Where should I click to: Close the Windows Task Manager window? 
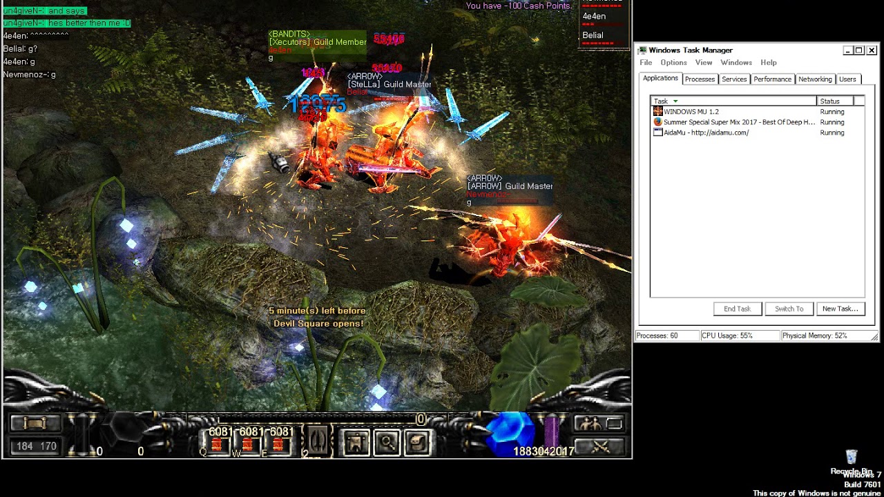[x=872, y=50]
